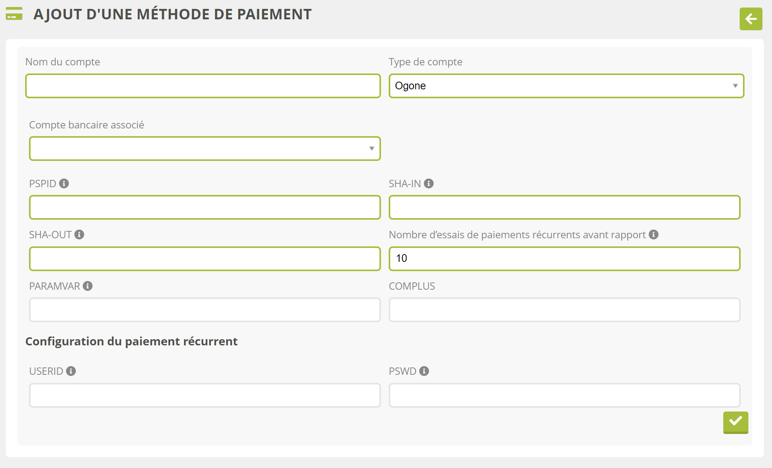
Task: Focus the COMPLUS text field
Action: coord(564,310)
